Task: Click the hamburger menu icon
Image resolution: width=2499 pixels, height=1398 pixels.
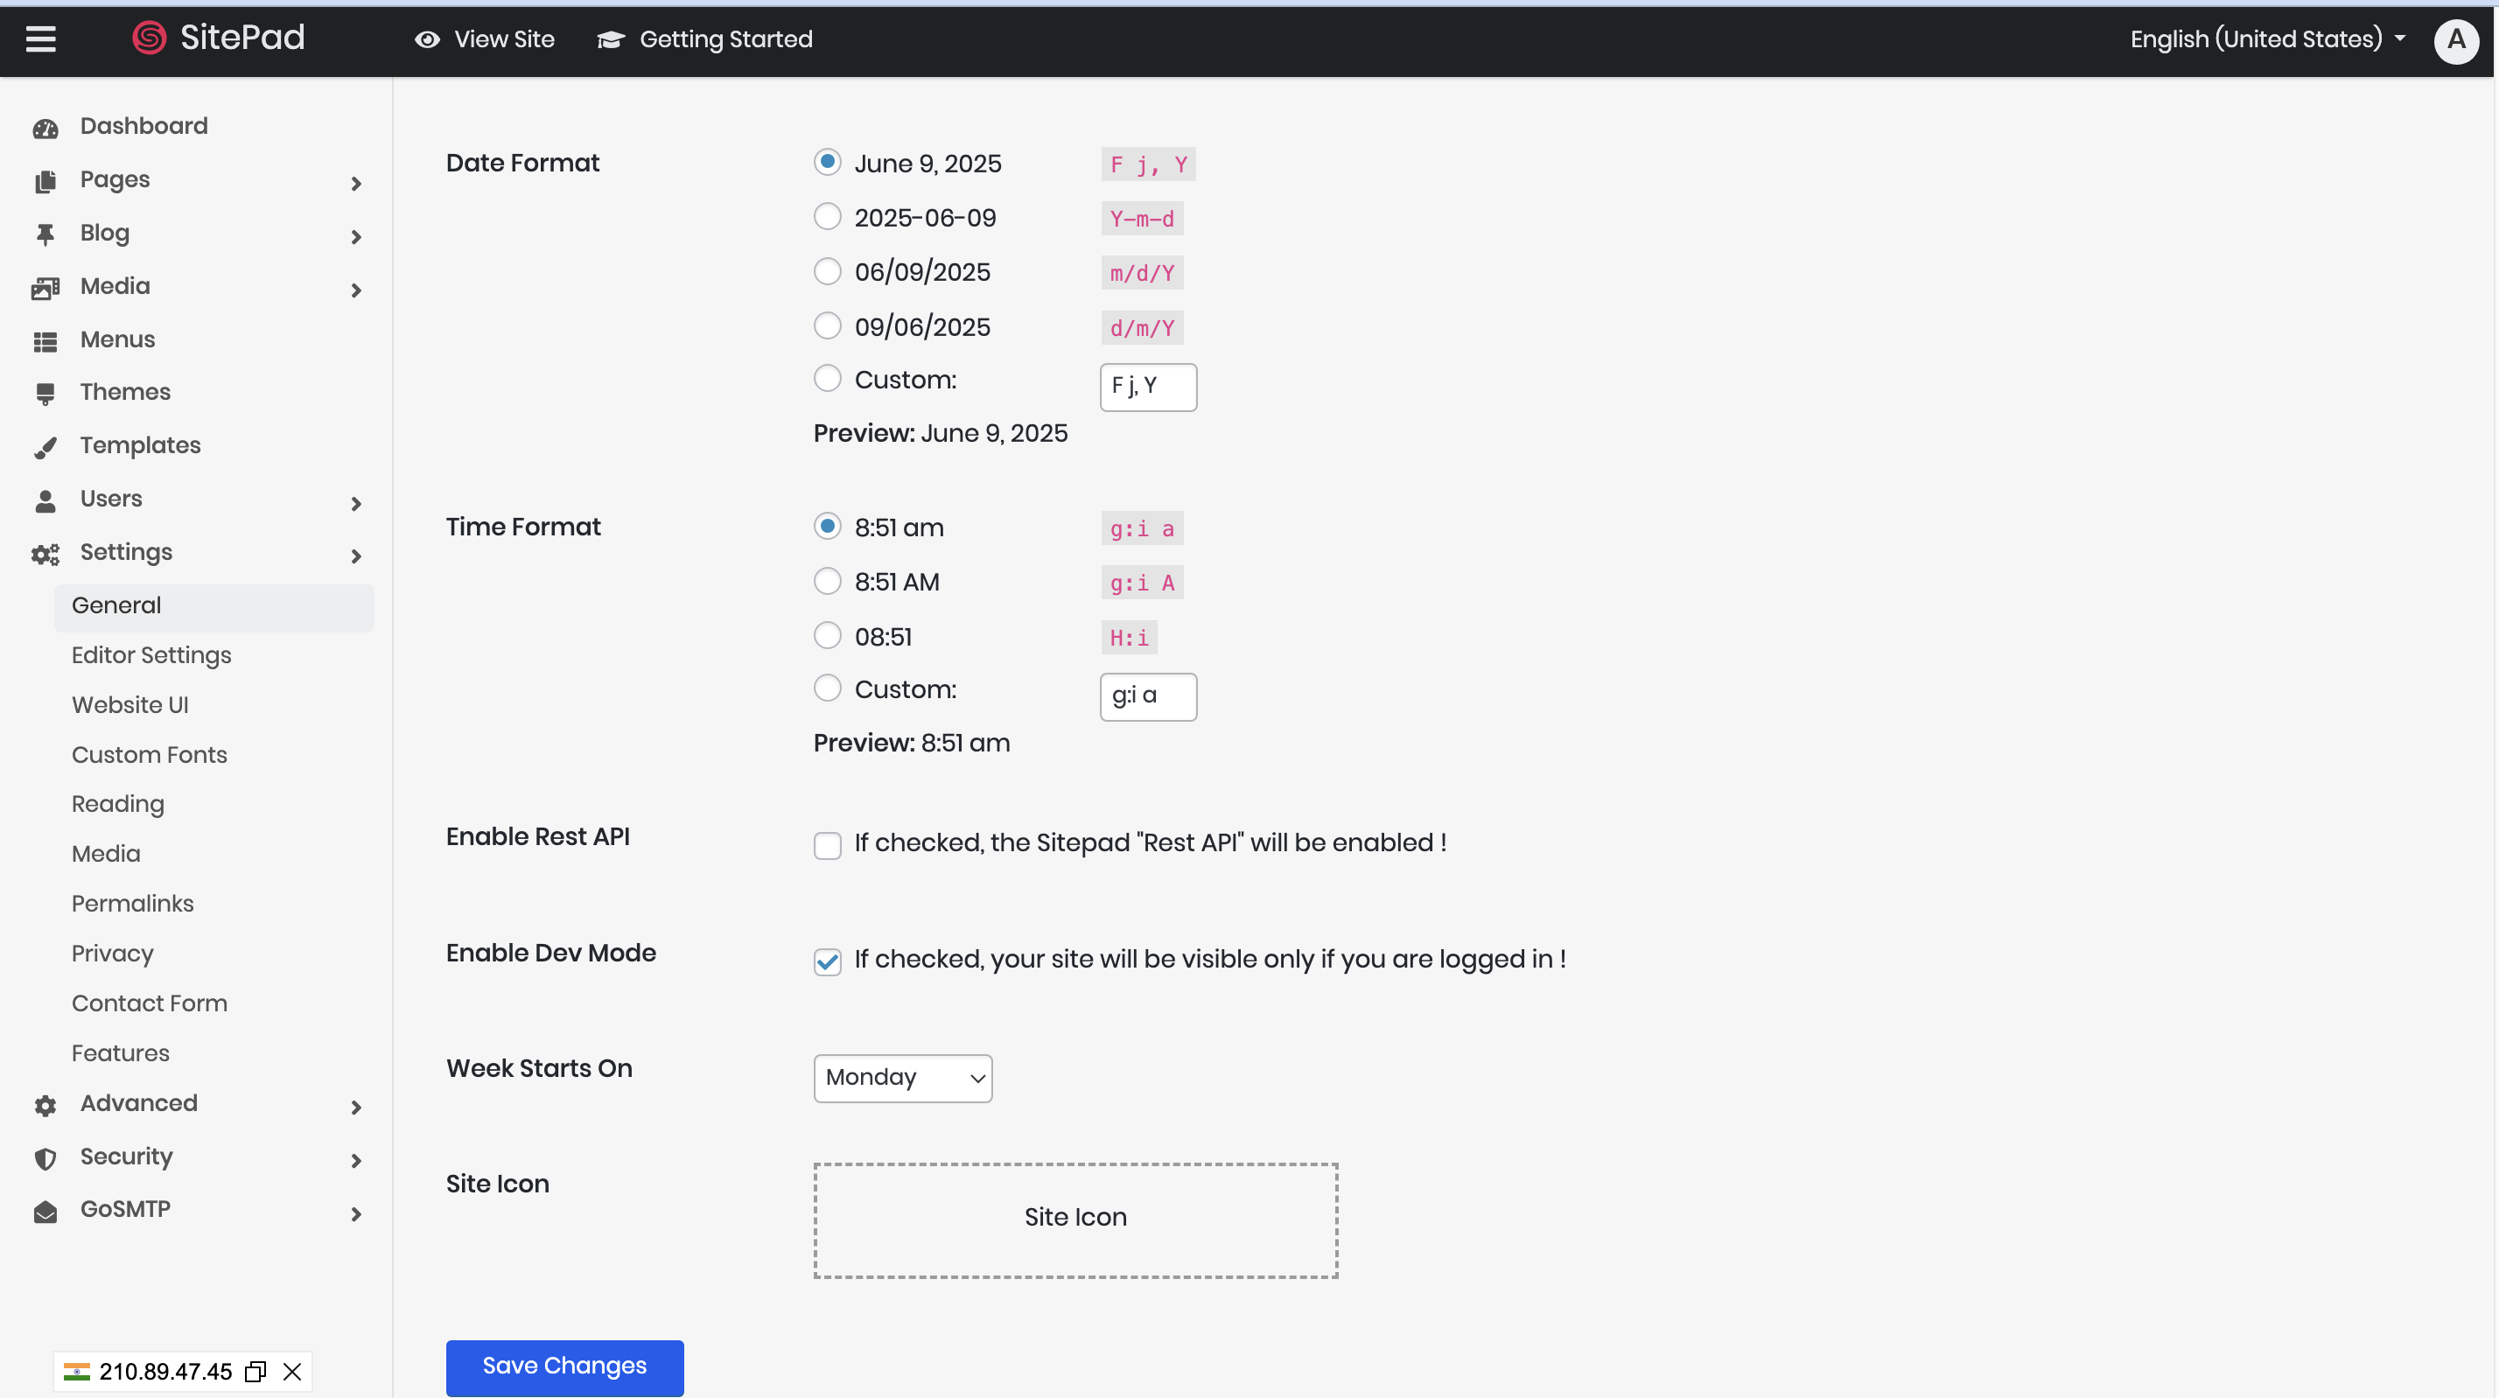Action: point(41,38)
